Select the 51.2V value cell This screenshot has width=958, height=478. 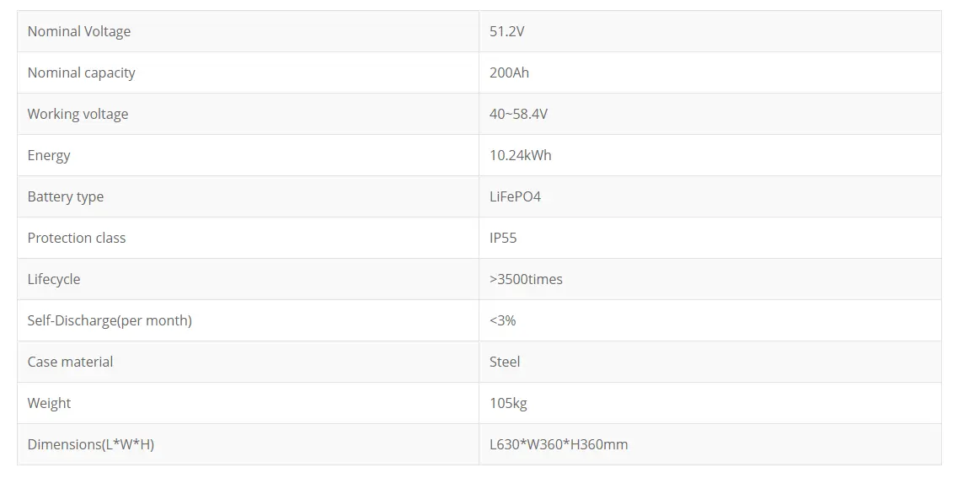(507, 31)
